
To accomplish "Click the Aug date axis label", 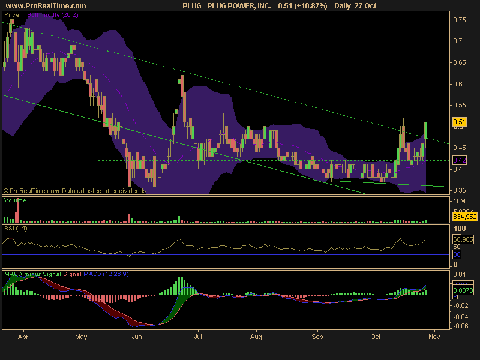I will (256, 337).
